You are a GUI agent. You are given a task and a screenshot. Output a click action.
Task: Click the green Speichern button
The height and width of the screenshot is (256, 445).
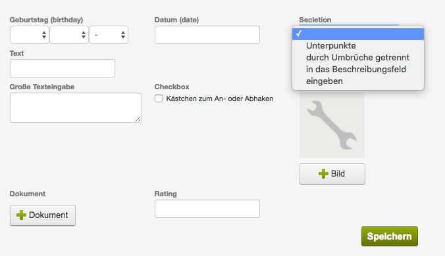390,236
